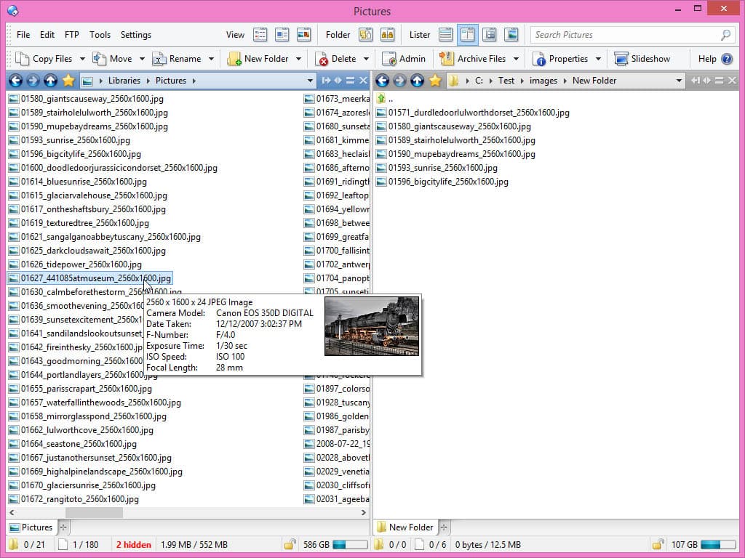
Task: Click the duplicate file finder icon
Action: pos(365,35)
